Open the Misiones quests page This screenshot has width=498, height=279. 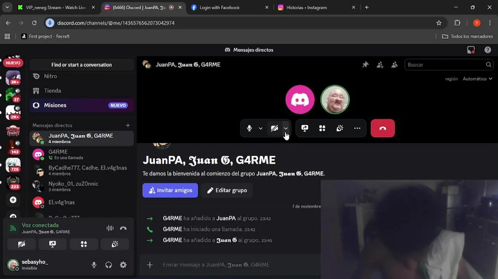[x=81, y=105]
